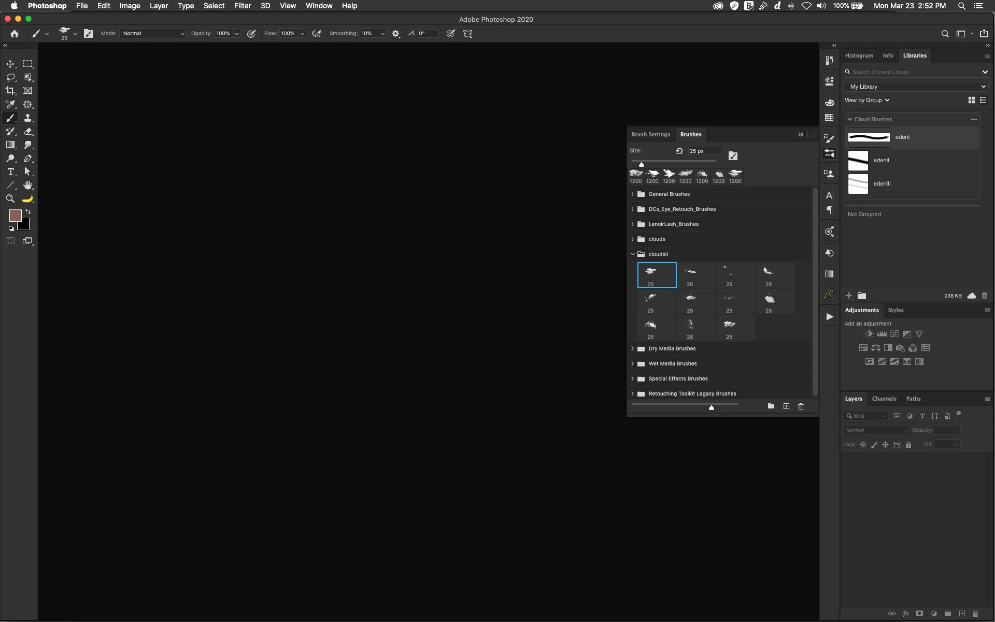The height and width of the screenshot is (622, 995).
Task: Click the Home button in options bar
Action: tap(15, 34)
